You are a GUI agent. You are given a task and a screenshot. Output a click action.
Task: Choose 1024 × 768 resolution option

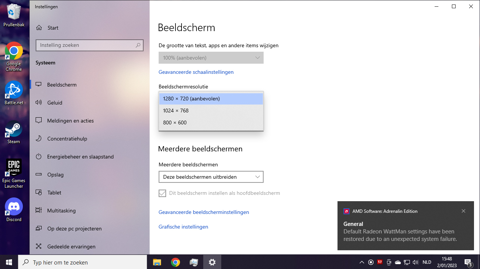(x=211, y=111)
